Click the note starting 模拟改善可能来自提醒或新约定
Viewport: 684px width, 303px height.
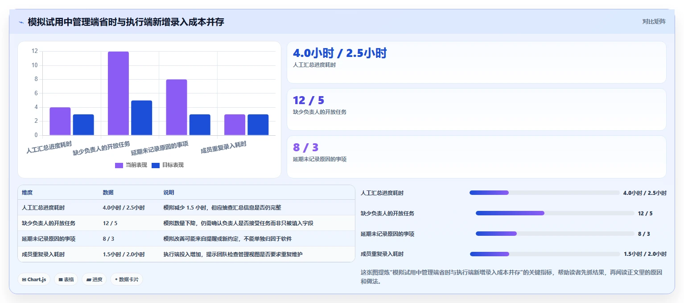(x=227, y=239)
